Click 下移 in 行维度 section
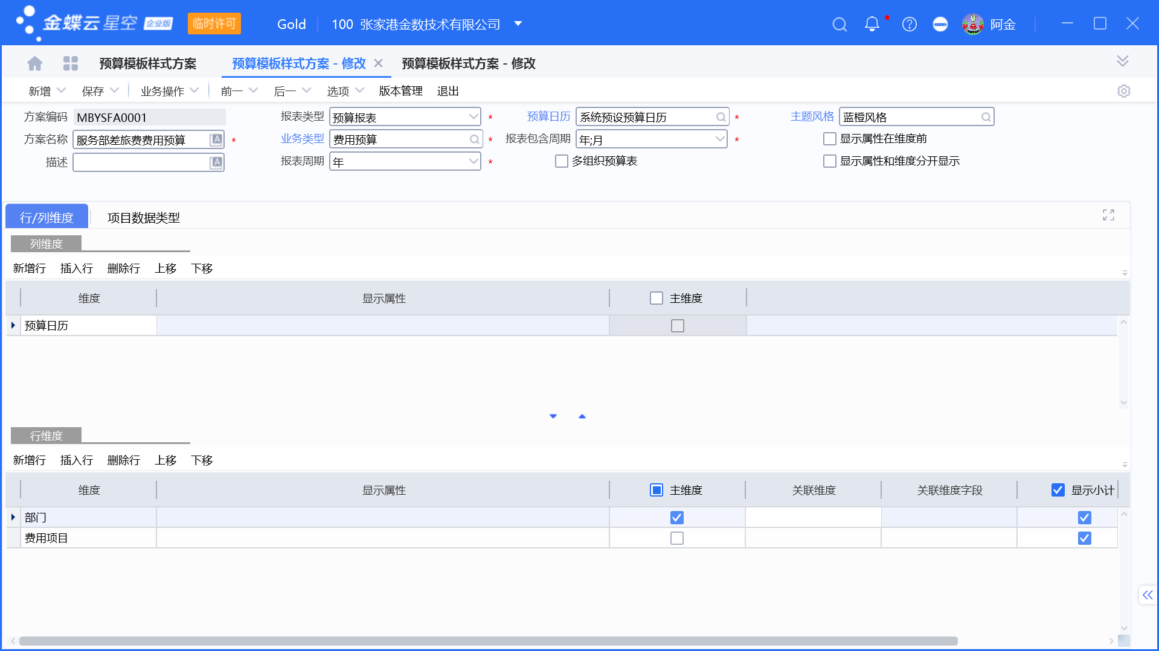The height and width of the screenshot is (651, 1159). coord(202,460)
